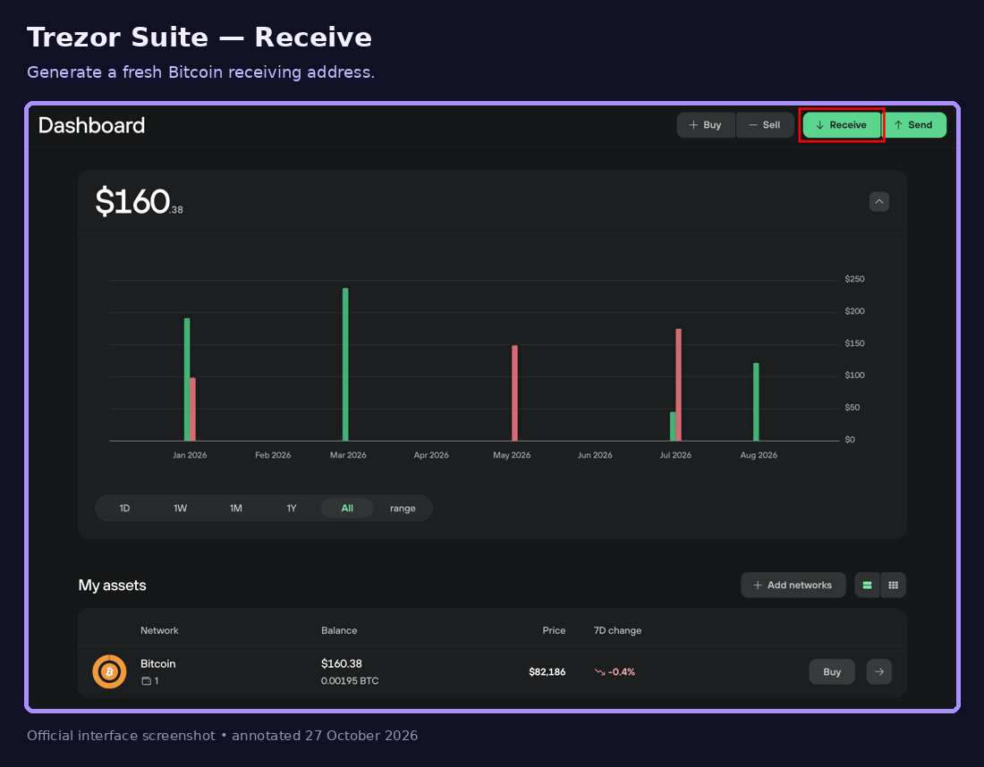Click the Mar 2026 green bar
Screen dimensions: 984x767
coord(345,365)
